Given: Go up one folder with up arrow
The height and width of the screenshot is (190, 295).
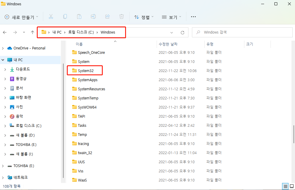Looking at the screenshot, I should (x=32, y=32).
